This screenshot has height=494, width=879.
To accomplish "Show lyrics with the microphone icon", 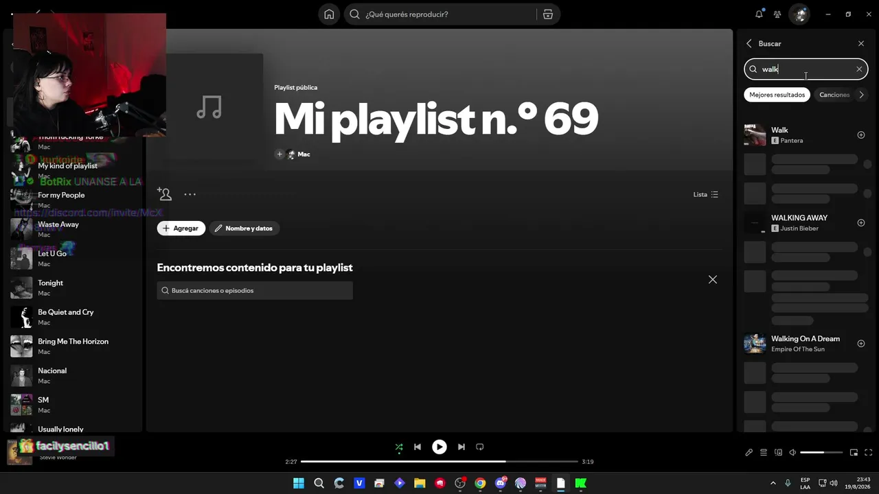I will [749, 453].
